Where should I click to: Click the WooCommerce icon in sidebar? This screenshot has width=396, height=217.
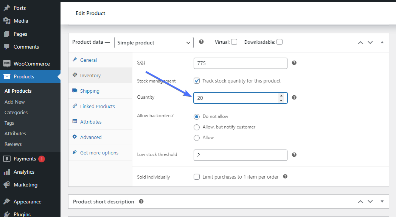(6, 64)
